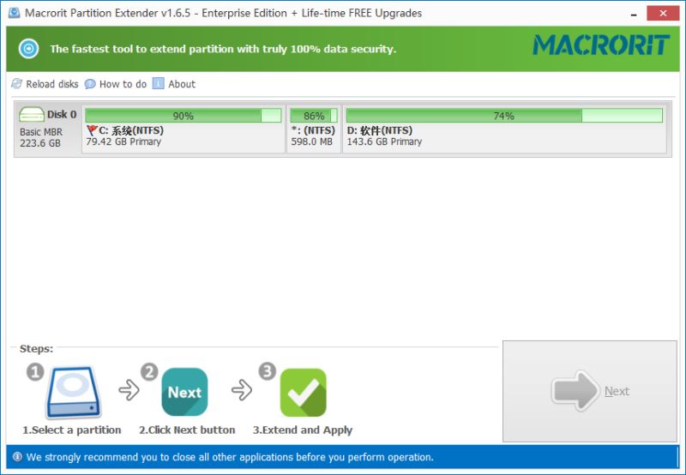Close the Macrorit Partition Extender window

point(663,13)
